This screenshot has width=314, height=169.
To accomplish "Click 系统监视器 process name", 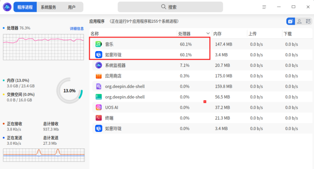I will click(x=115, y=65).
